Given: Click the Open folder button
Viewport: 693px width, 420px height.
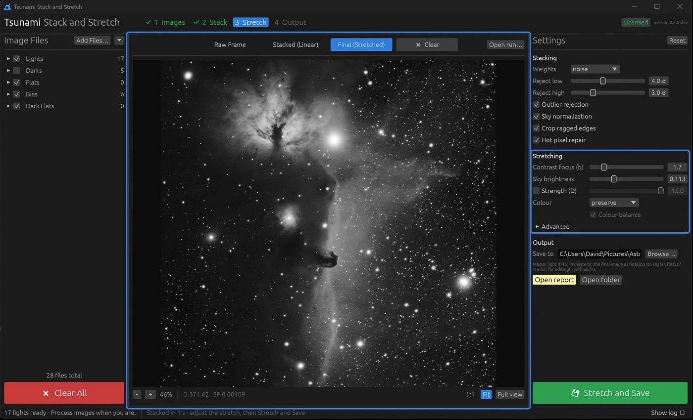Looking at the screenshot, I should tap(601, 280).
